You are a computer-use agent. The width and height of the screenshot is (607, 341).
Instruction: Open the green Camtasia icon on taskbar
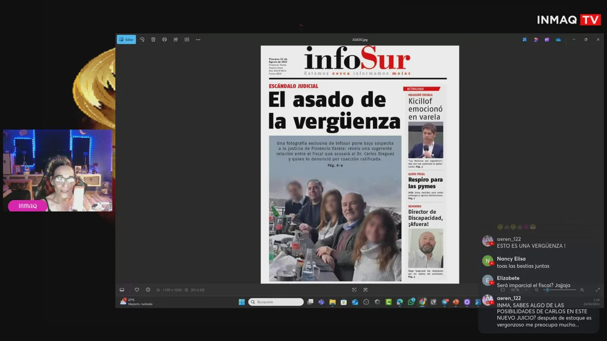pos(388,302)
